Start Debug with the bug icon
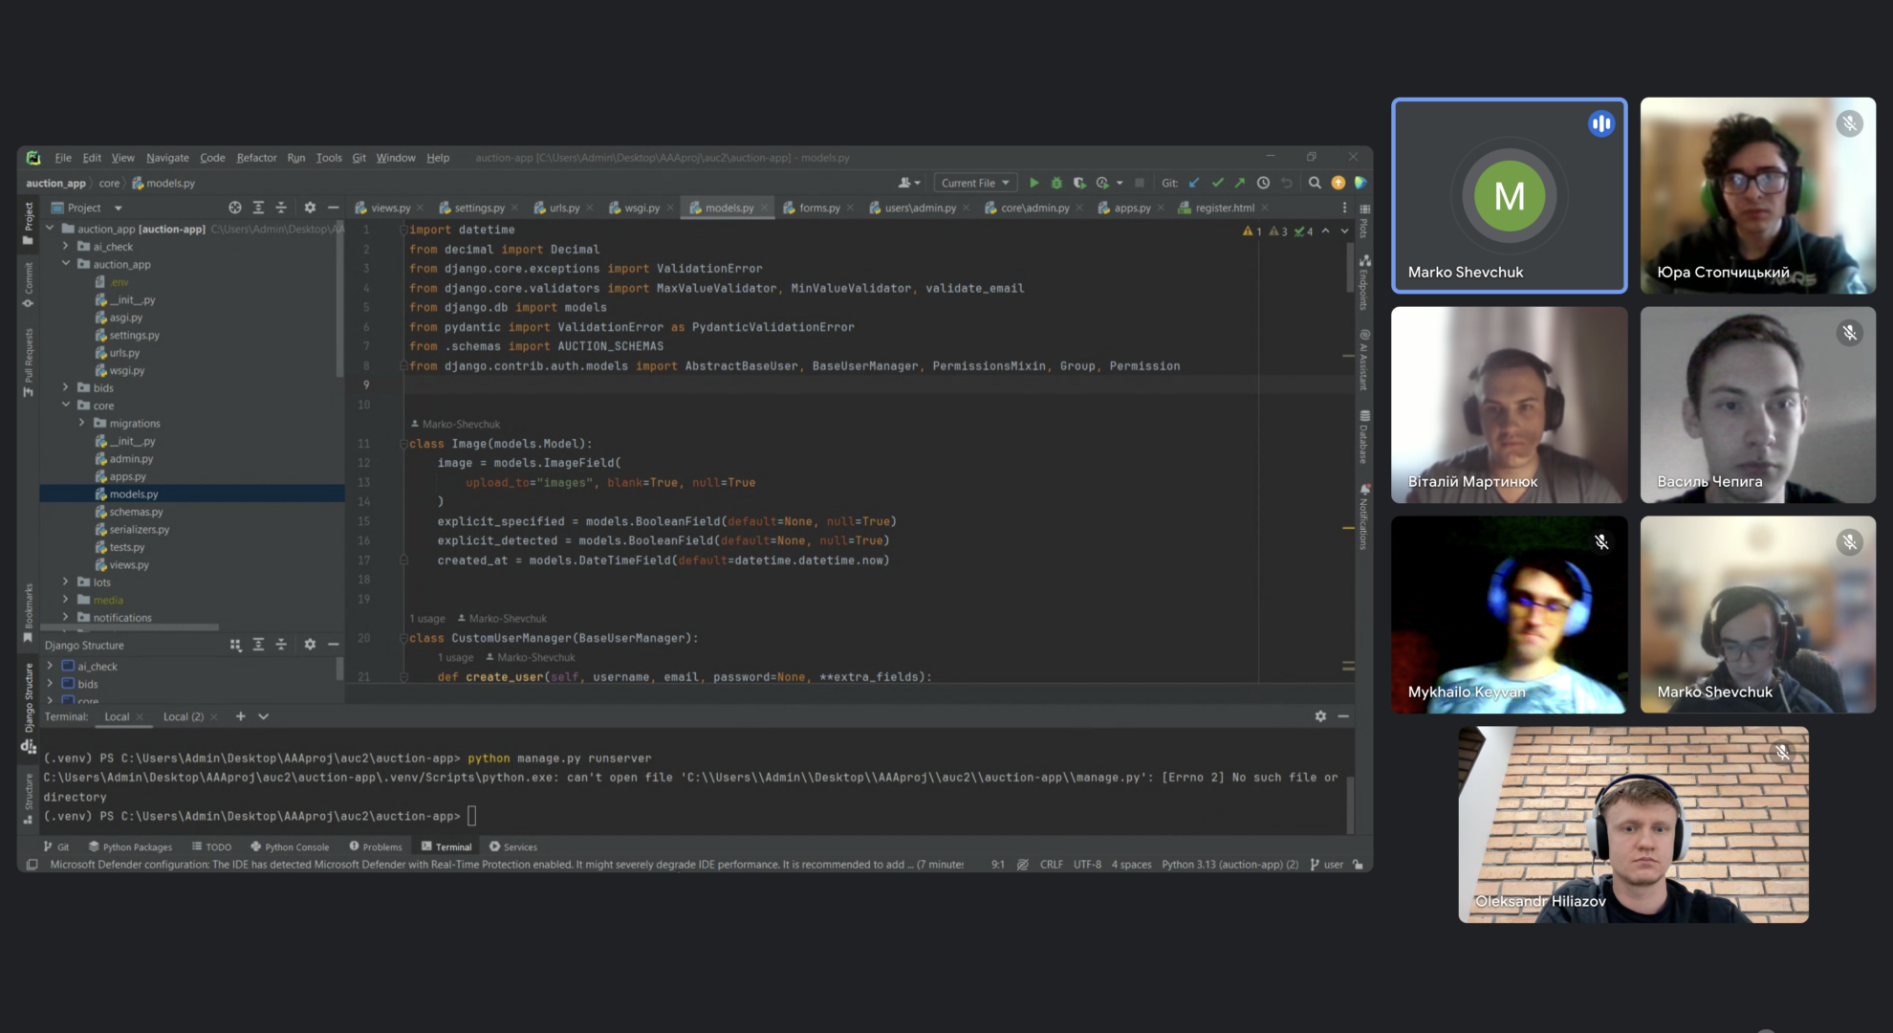The width and height of the screenshot is (1893, 1033). click(1055, 182)
